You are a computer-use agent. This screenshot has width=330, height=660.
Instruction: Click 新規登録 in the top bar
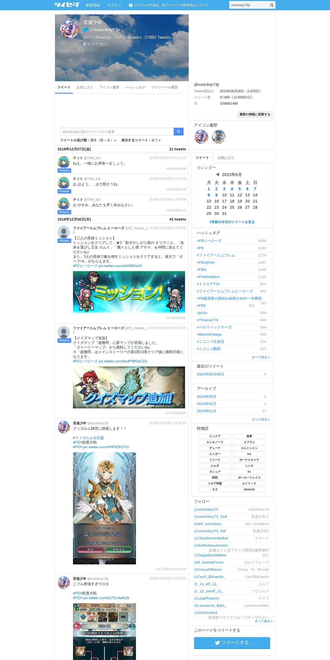click(x=93, y=5)
